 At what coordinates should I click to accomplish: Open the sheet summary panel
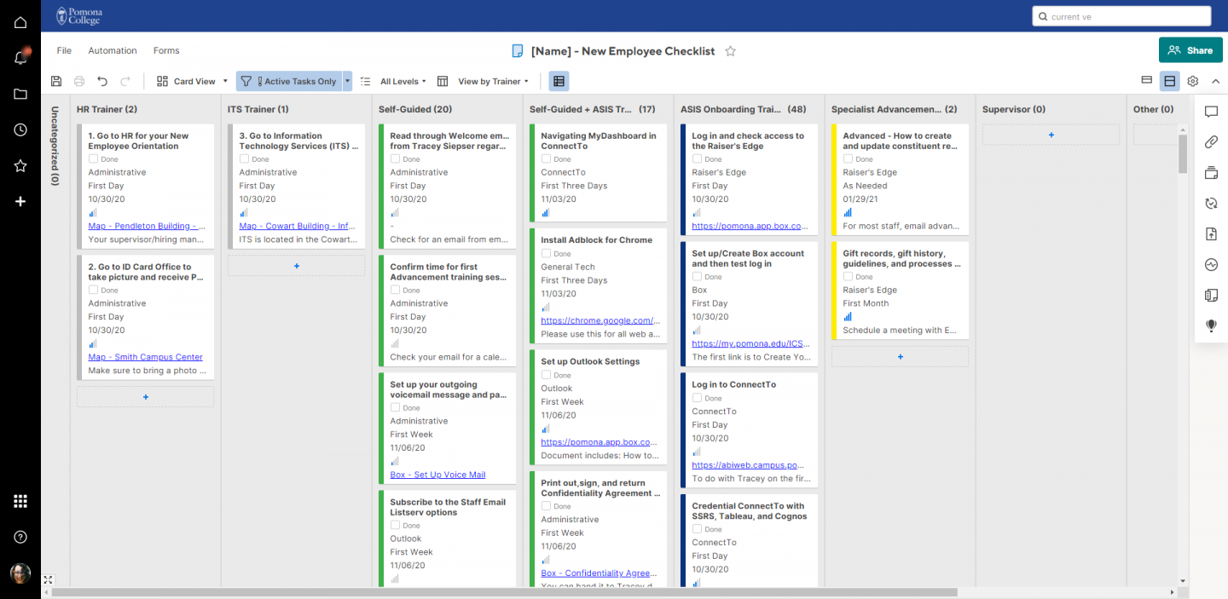(1211, 294)
